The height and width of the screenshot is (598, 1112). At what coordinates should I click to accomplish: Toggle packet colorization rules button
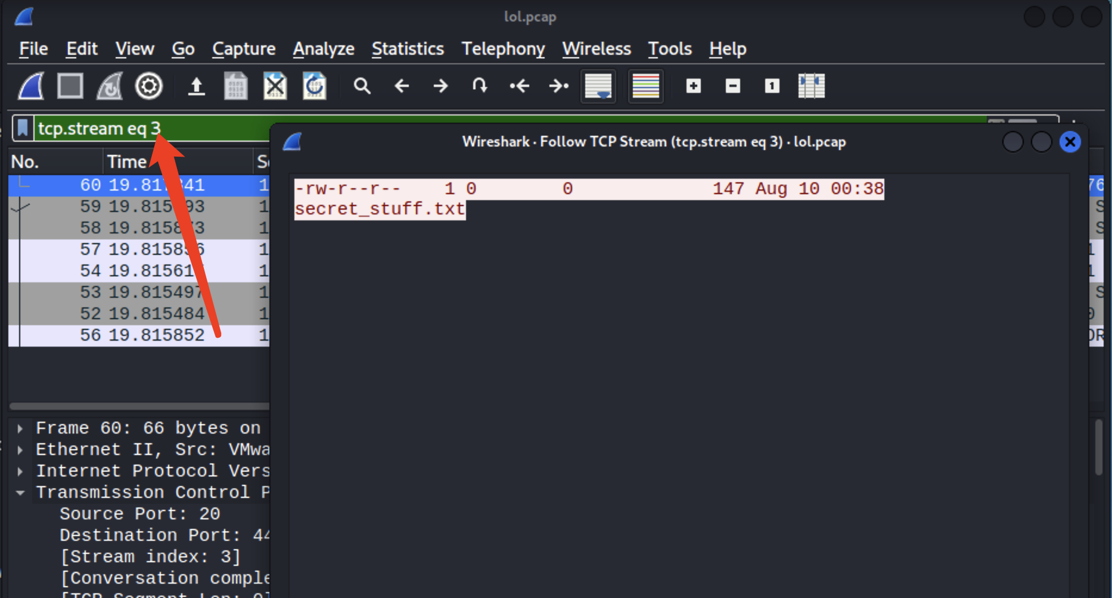(645, 86)
